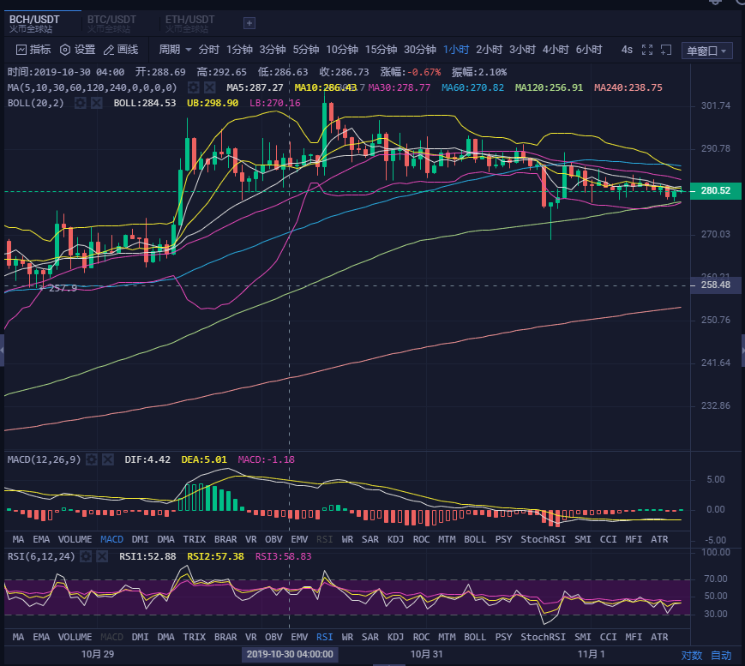The height and width of the screenshot is (666, 745).
Task: Expand the 周期 period dropdown
Action: coord(175,50)
